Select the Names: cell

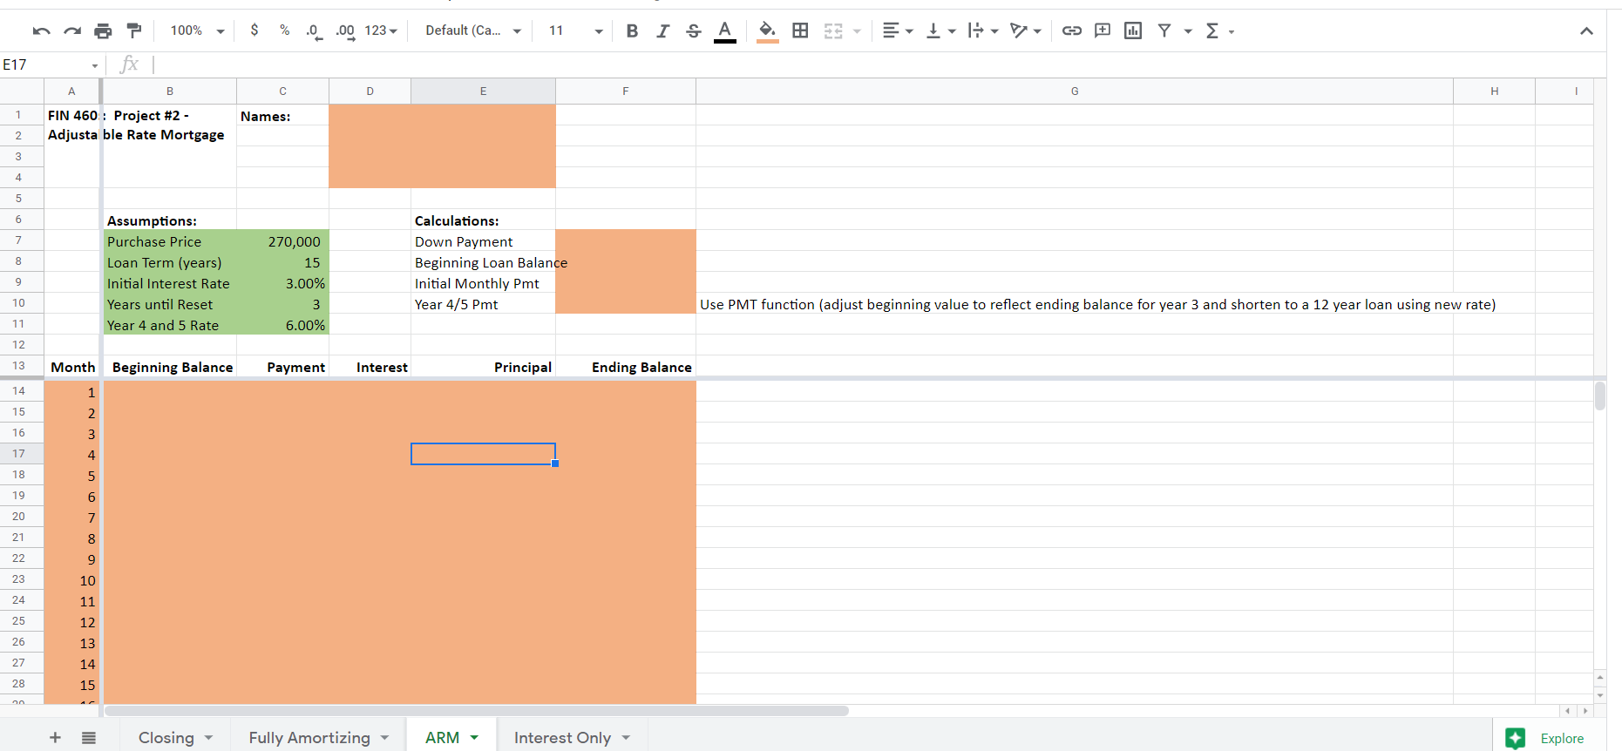282,116
